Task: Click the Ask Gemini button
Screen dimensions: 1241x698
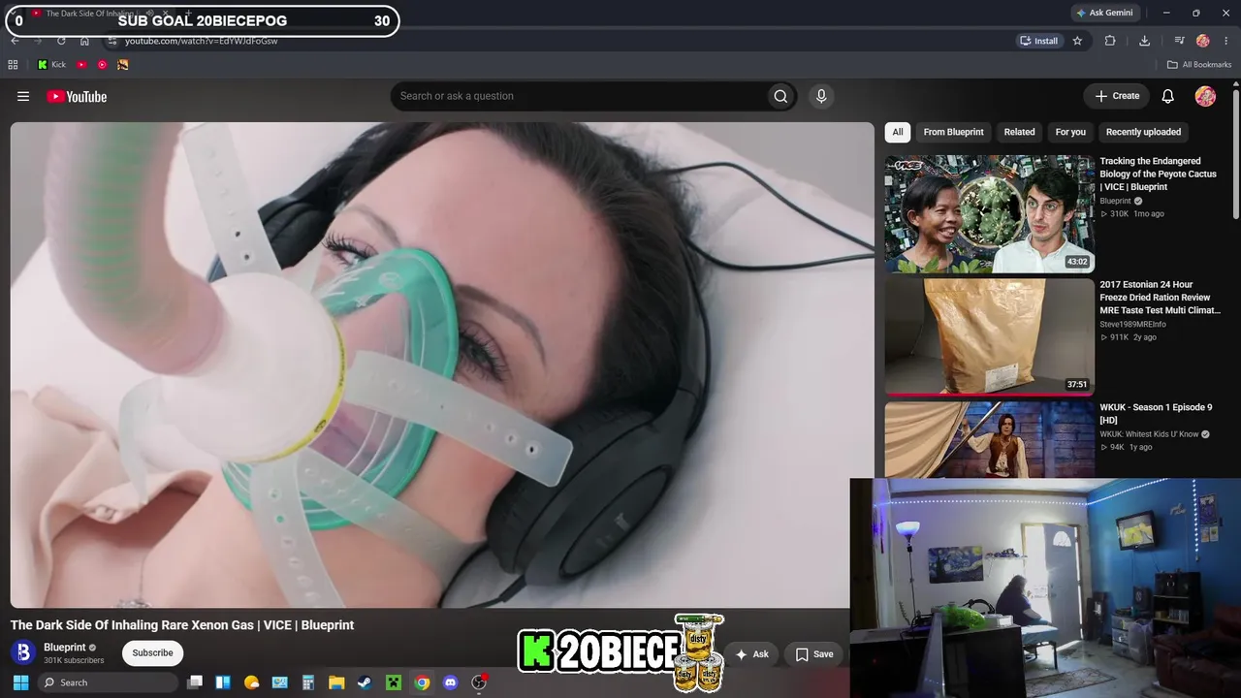Action: point(1104,13)
